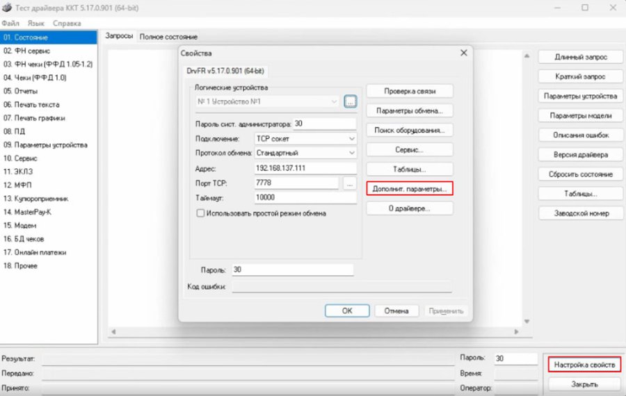Select 11. ЭКЛЗ item
The image size is (626, 396).
click(x=48, y=172)
